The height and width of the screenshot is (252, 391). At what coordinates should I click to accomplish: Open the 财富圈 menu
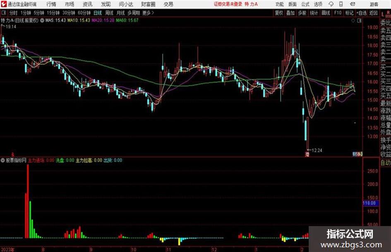[x=148, y=4]
